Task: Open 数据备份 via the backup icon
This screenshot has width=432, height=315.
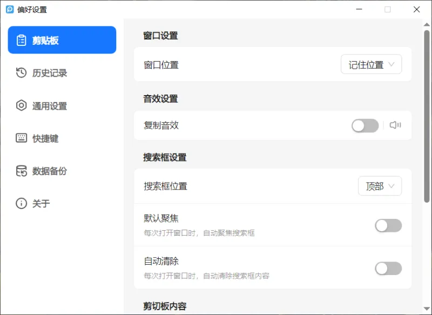Action: [x=21, y=171]
